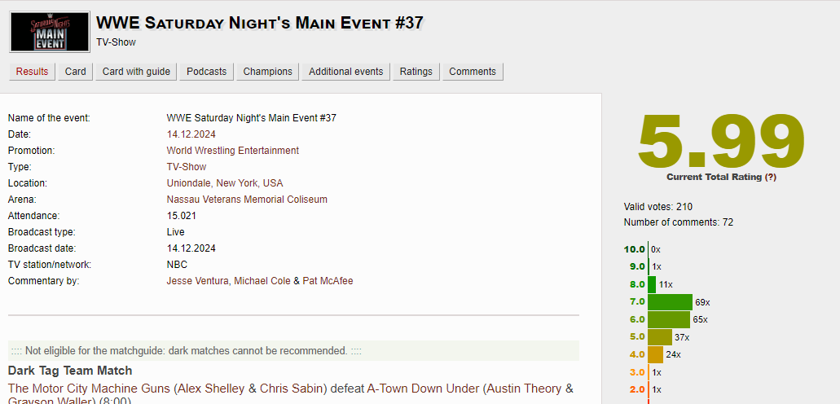Viewport: 840px width, 404px height.
Task: Go to the Podcasts tab
Action: click(206, 72)
